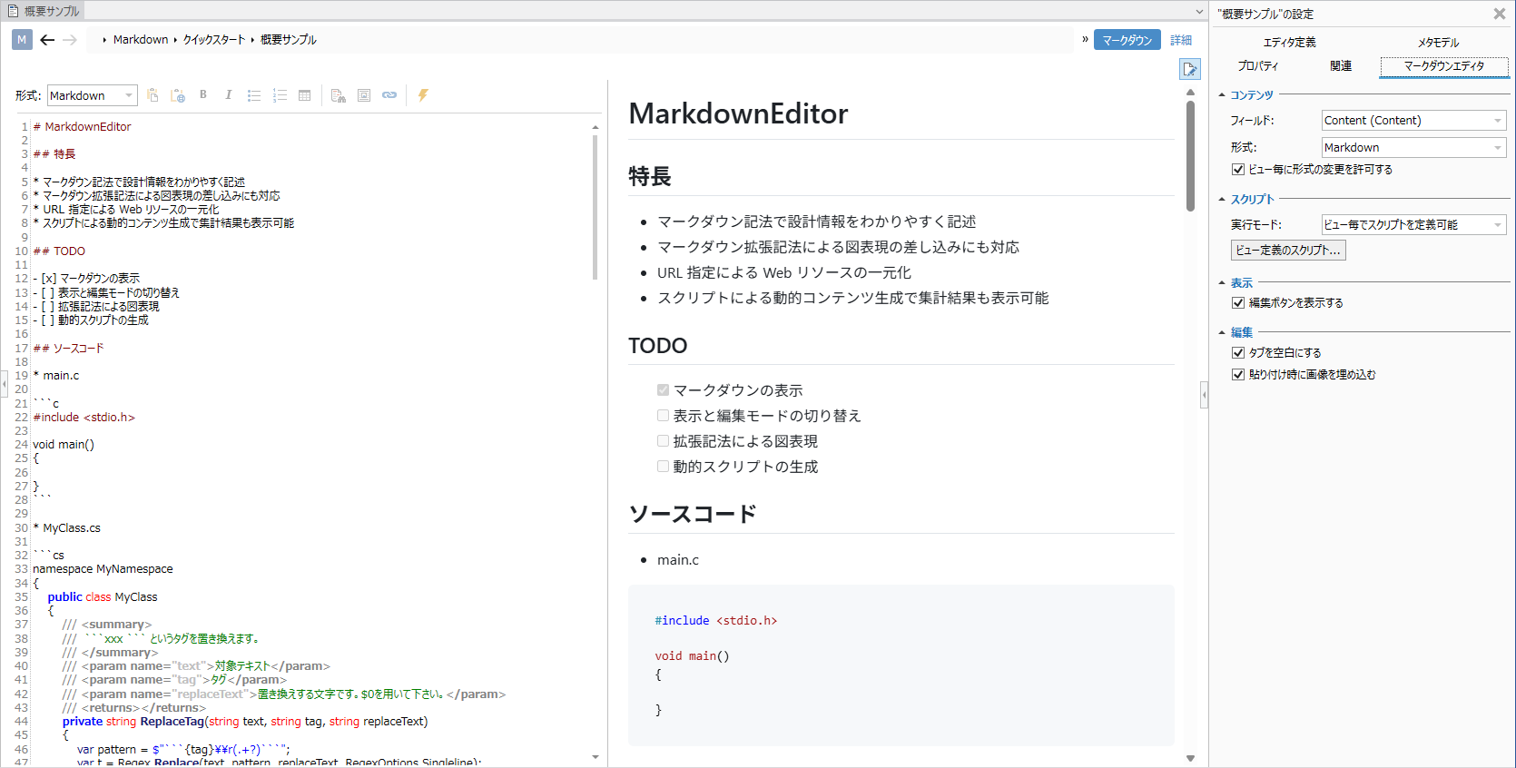This screenshot has width=1516, height=768.
Task: Go forward with the right arrow
Action: click(x=70, y=40)
